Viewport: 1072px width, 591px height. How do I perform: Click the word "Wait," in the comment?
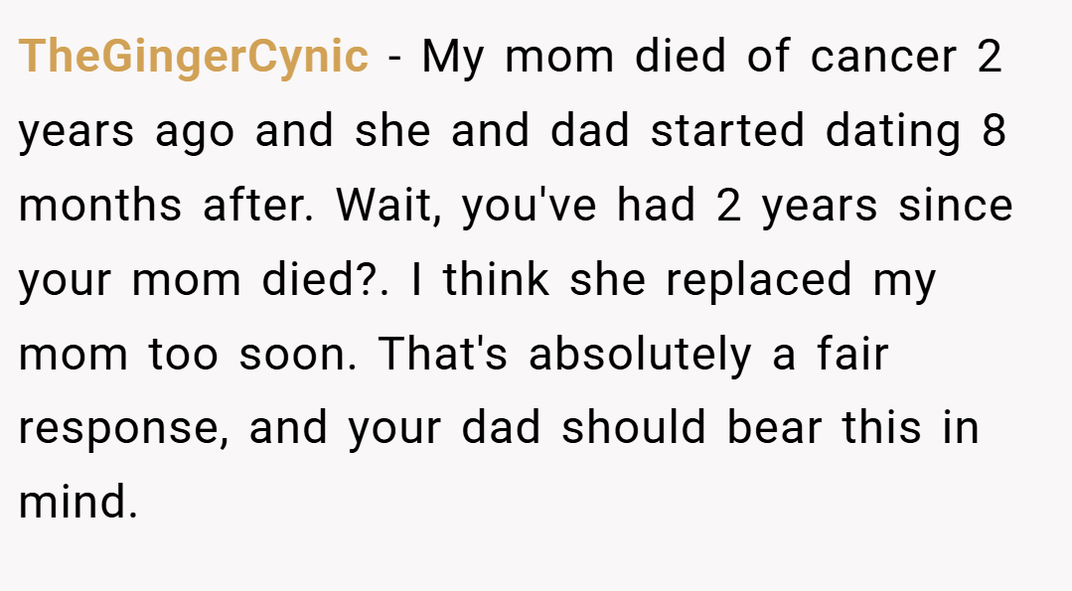(387, 205)
